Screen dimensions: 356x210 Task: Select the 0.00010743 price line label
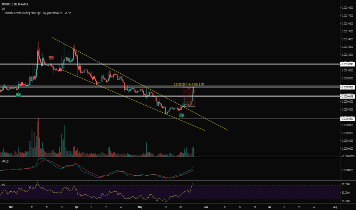347,65
